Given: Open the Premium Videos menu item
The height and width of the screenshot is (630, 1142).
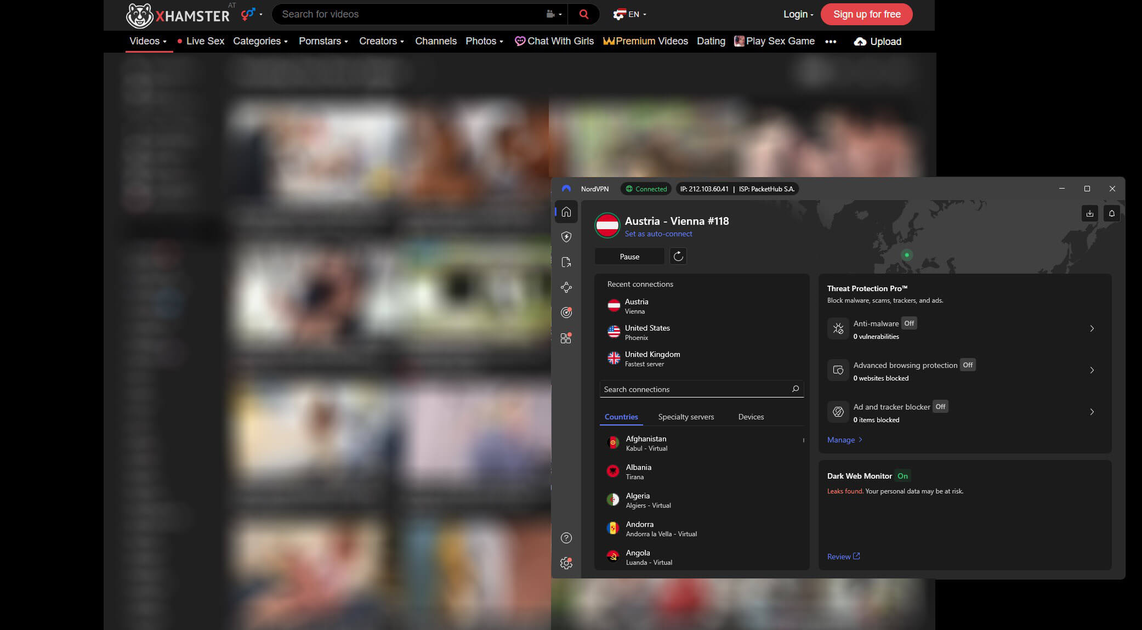Looking at the screenshot, I should pos(645,41).
